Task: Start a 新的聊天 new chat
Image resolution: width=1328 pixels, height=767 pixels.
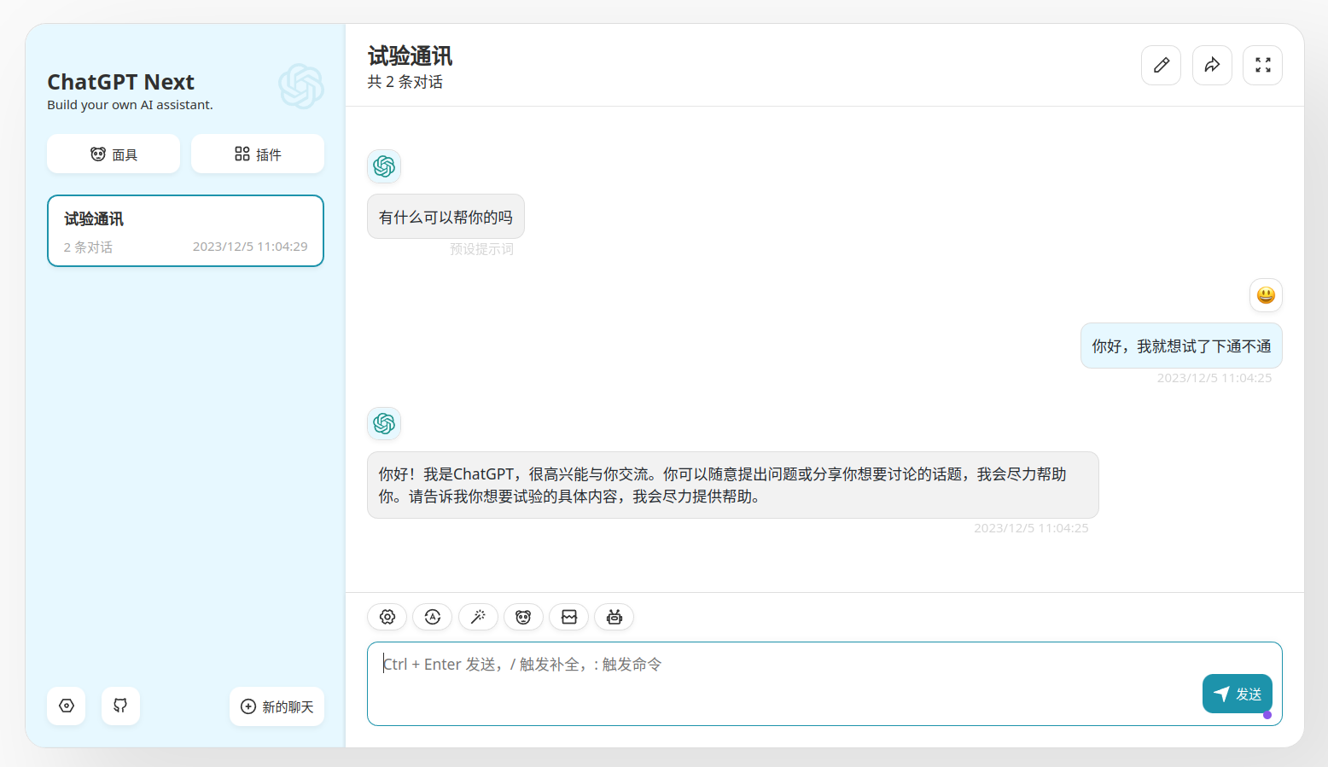Action: (x=277, y=706)
